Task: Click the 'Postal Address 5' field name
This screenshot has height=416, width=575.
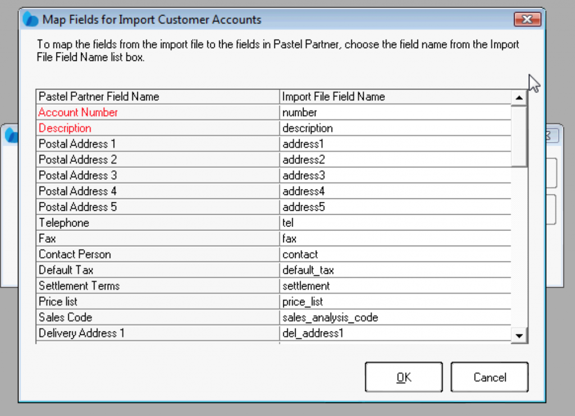Action: (x=158, y=207)
